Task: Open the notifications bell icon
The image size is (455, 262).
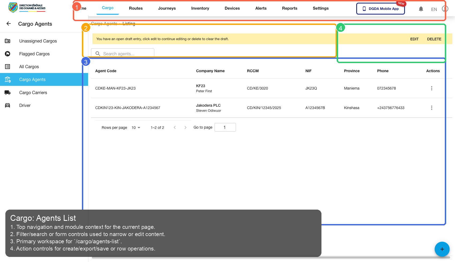Action: [421, 9]
